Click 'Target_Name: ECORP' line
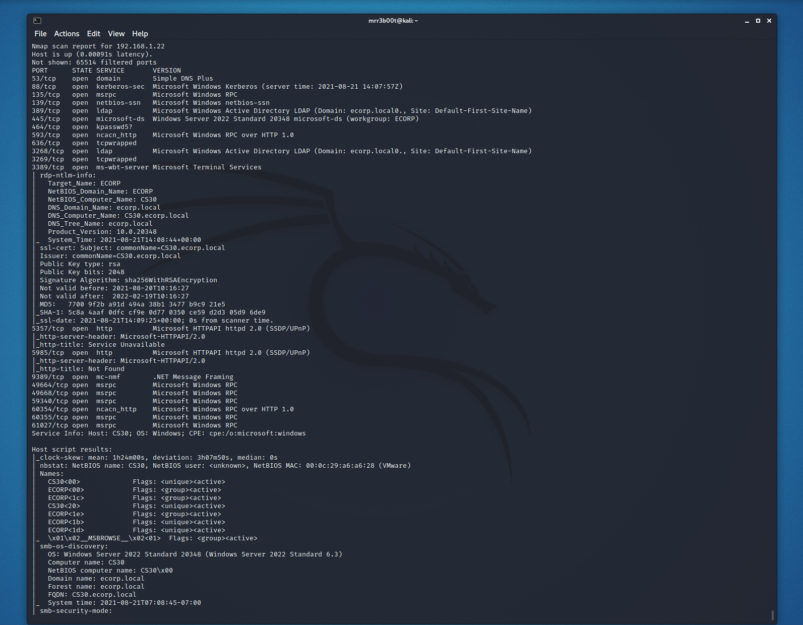803x625 pixels. click(x=84, y=183)
